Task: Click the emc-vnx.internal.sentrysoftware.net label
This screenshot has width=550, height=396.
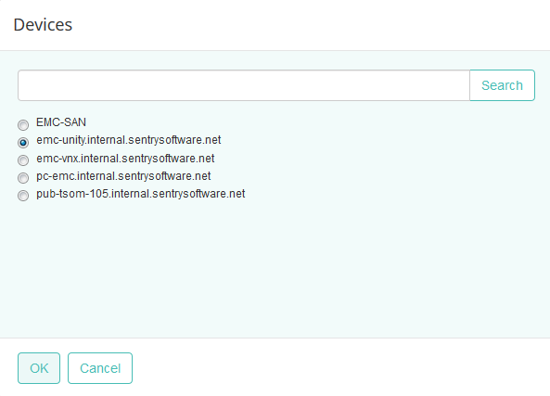Action: coord(125,159)
